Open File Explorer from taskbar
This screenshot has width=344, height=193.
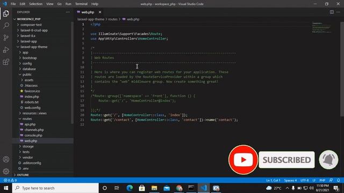point(154,188)
